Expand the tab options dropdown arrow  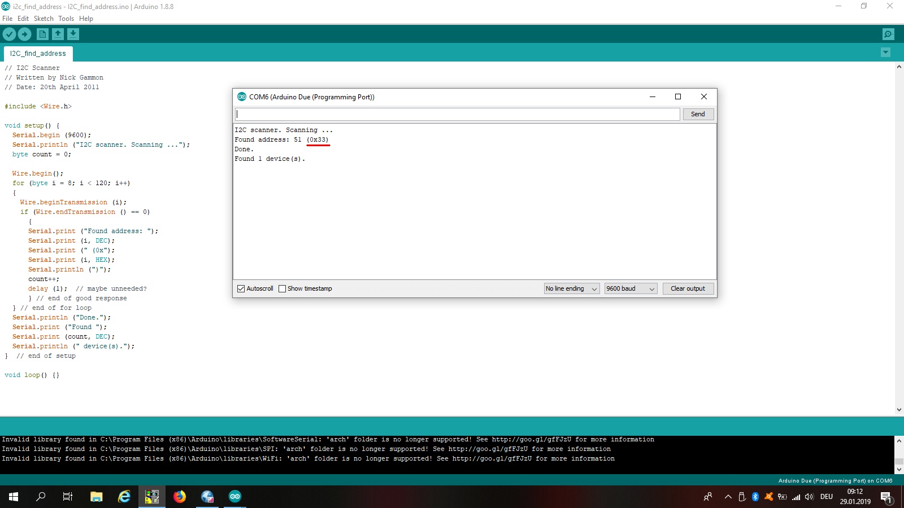point(885,52)
